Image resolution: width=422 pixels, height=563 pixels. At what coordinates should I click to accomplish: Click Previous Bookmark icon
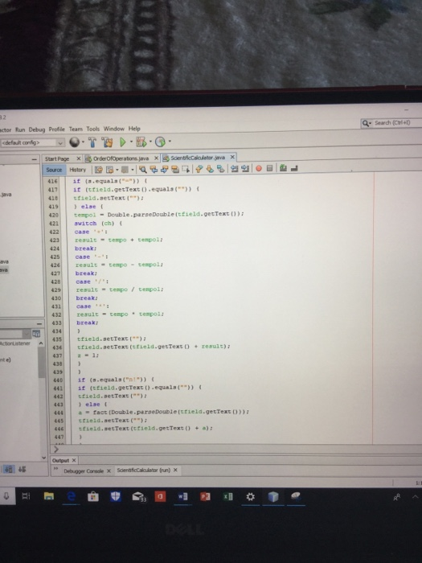[199, 169]
